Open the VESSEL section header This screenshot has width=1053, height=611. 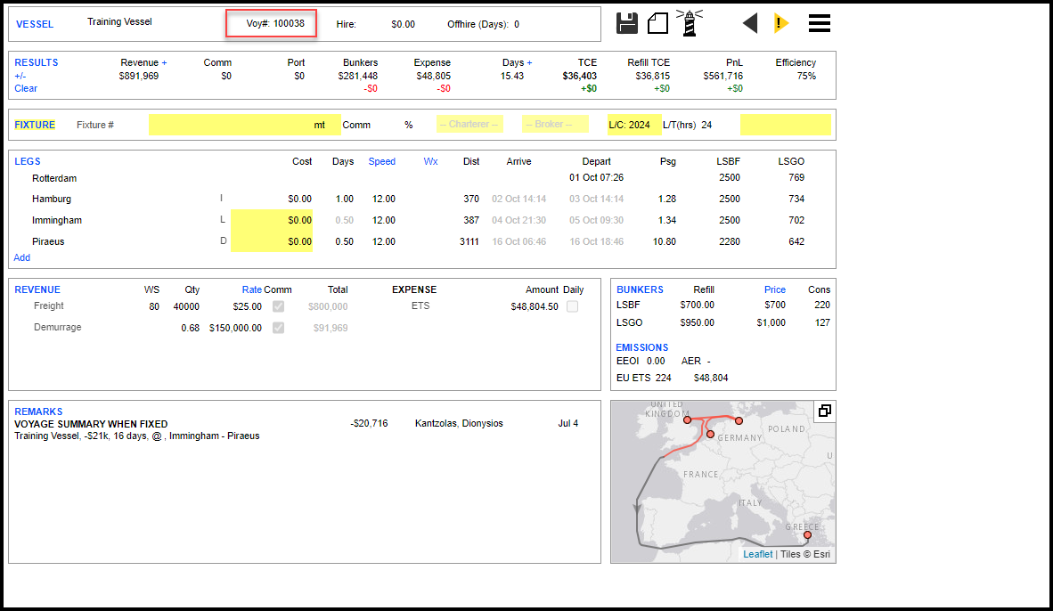(35, 24)
